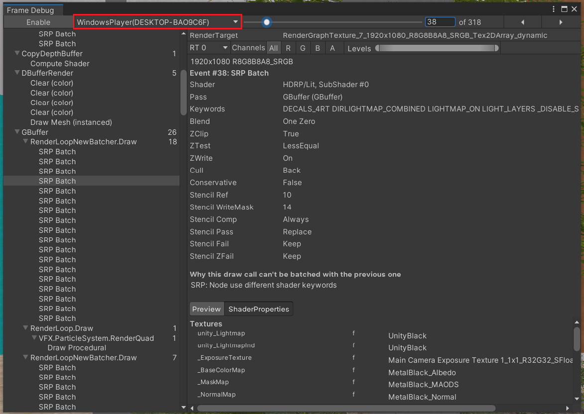
Task: Click the window layout icon next to the options menu
Action: point(564,9)
